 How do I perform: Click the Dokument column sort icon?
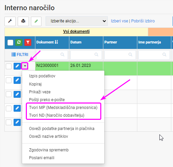(x=56, y=42)
